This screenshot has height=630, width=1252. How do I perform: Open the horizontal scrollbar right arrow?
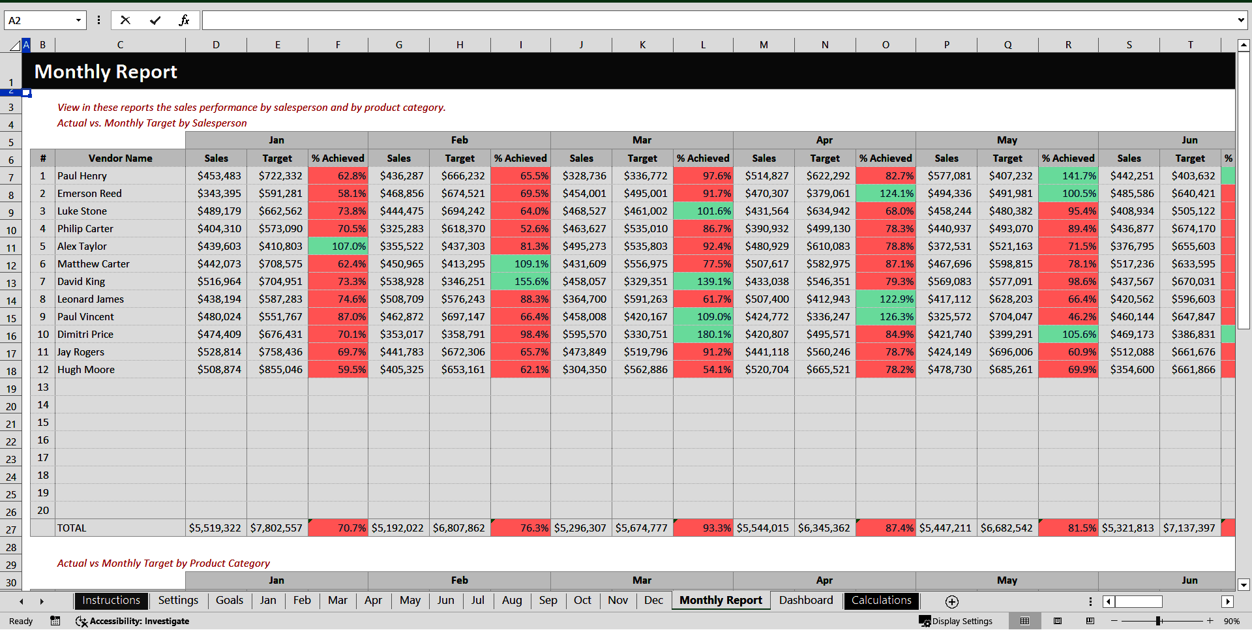[x=1229, y=601]
